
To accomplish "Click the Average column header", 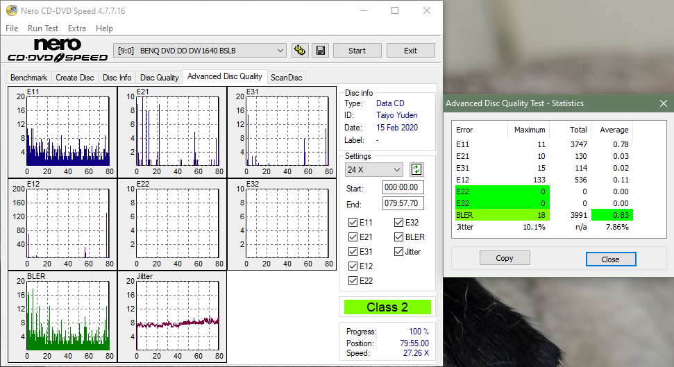I will (x=614, y=130).
